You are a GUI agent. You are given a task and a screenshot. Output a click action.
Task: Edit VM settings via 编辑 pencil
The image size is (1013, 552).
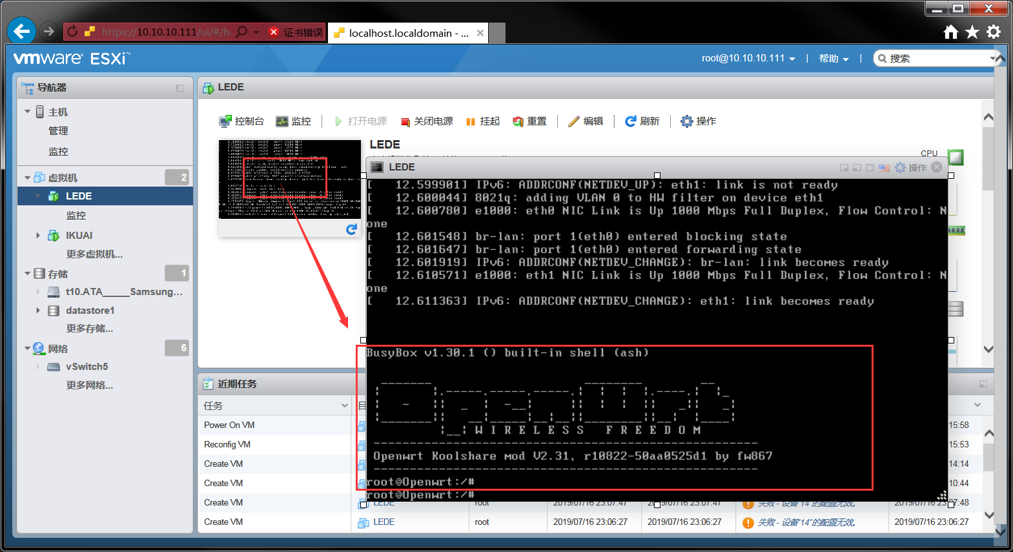point(586,121)
